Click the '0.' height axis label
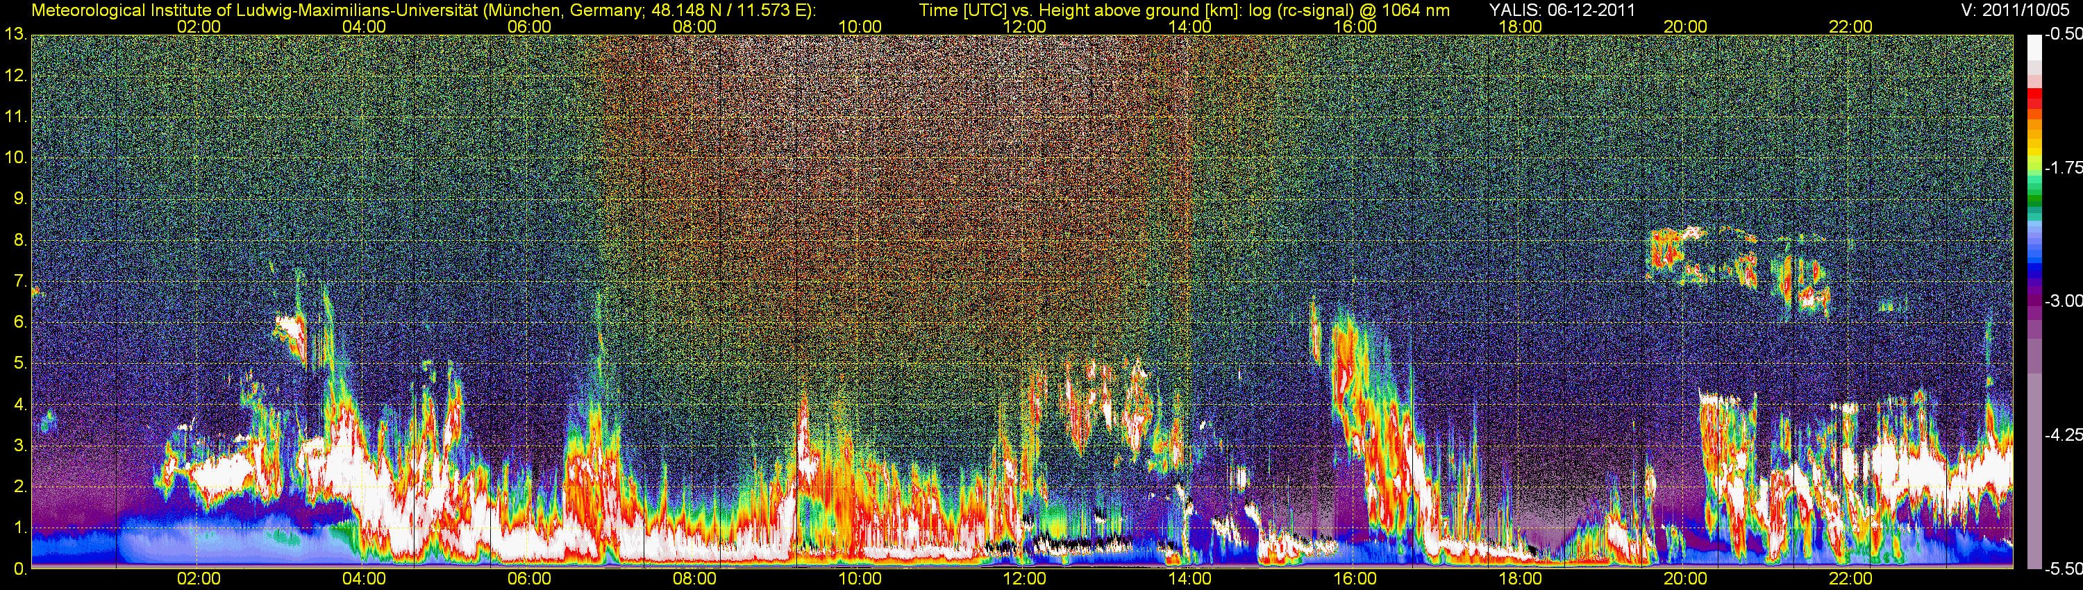Image resolution: width=2083 pixels, height=590 pixels. click(20, 570)
